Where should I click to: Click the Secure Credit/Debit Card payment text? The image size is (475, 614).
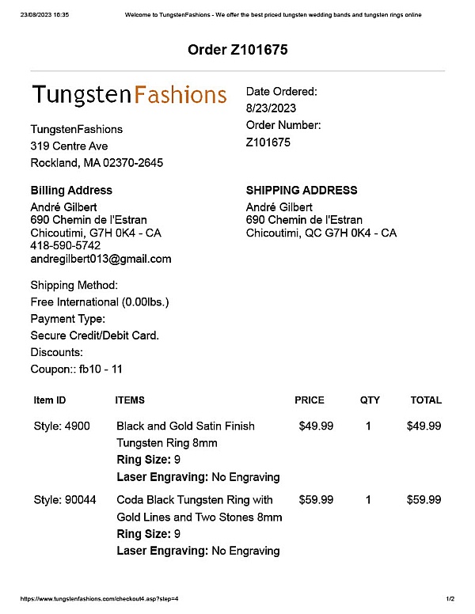95,335
